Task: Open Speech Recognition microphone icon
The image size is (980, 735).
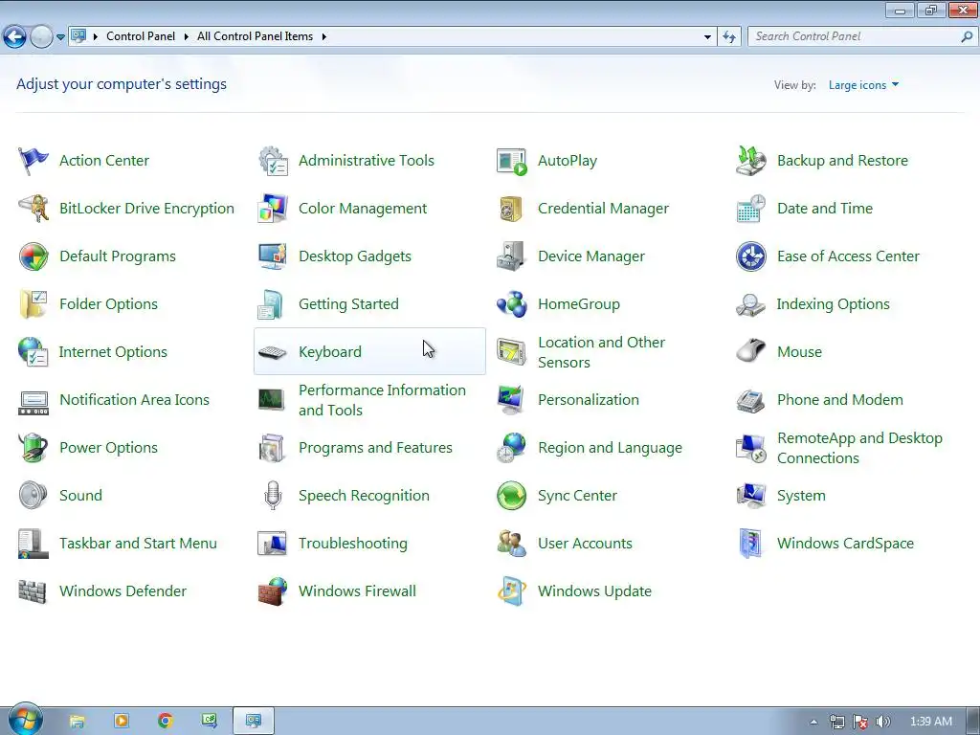Action: coord(273,495)
